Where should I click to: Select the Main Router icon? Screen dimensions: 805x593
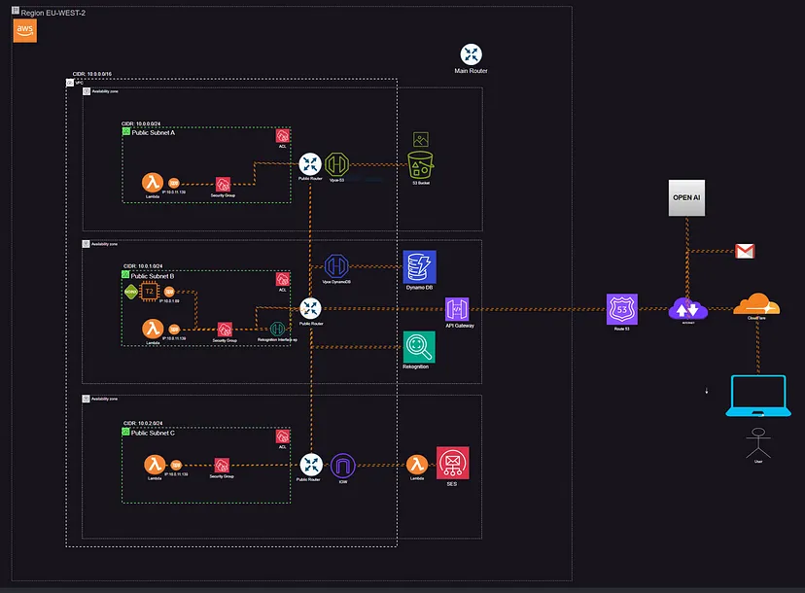pyautogui.click(x=471, y=54)
